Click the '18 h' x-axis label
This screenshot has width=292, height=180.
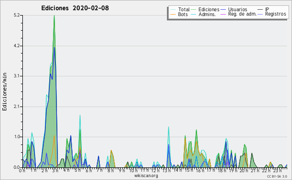222,171
